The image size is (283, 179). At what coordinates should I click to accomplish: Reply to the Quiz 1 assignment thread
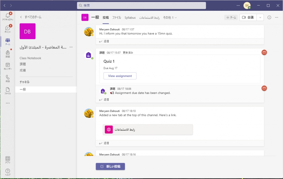tap(104, 99)
